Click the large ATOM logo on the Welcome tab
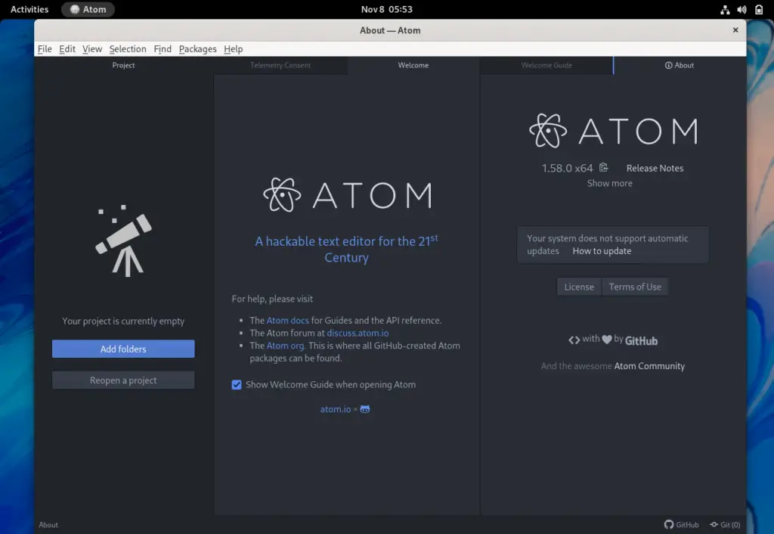The width and height of the screenshot is (774, 534). 346,194
